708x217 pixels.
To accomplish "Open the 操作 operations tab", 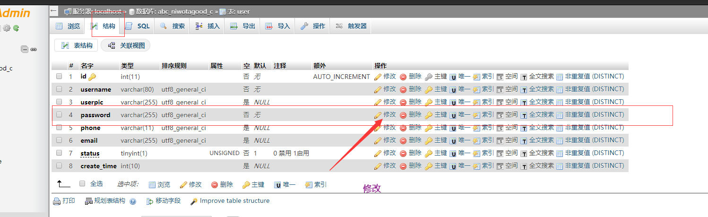I will (x=313, y=26).
